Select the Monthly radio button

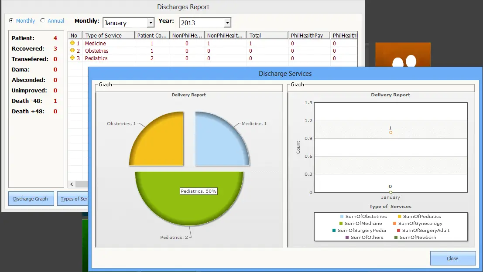(x=11, y=20)
